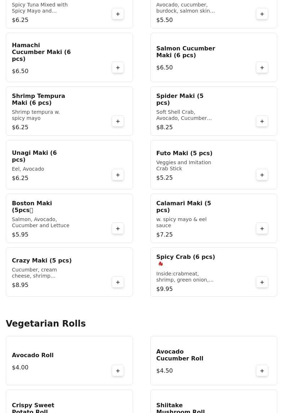Add Avocado Roll to cart
The height and width of the screenshot is (413, 283).
(118, 371)
